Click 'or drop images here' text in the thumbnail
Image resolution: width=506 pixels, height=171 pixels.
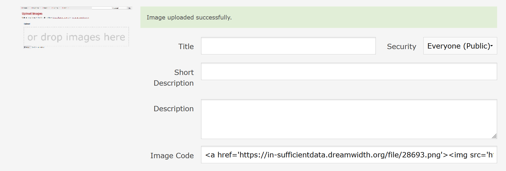click(76, 37)
